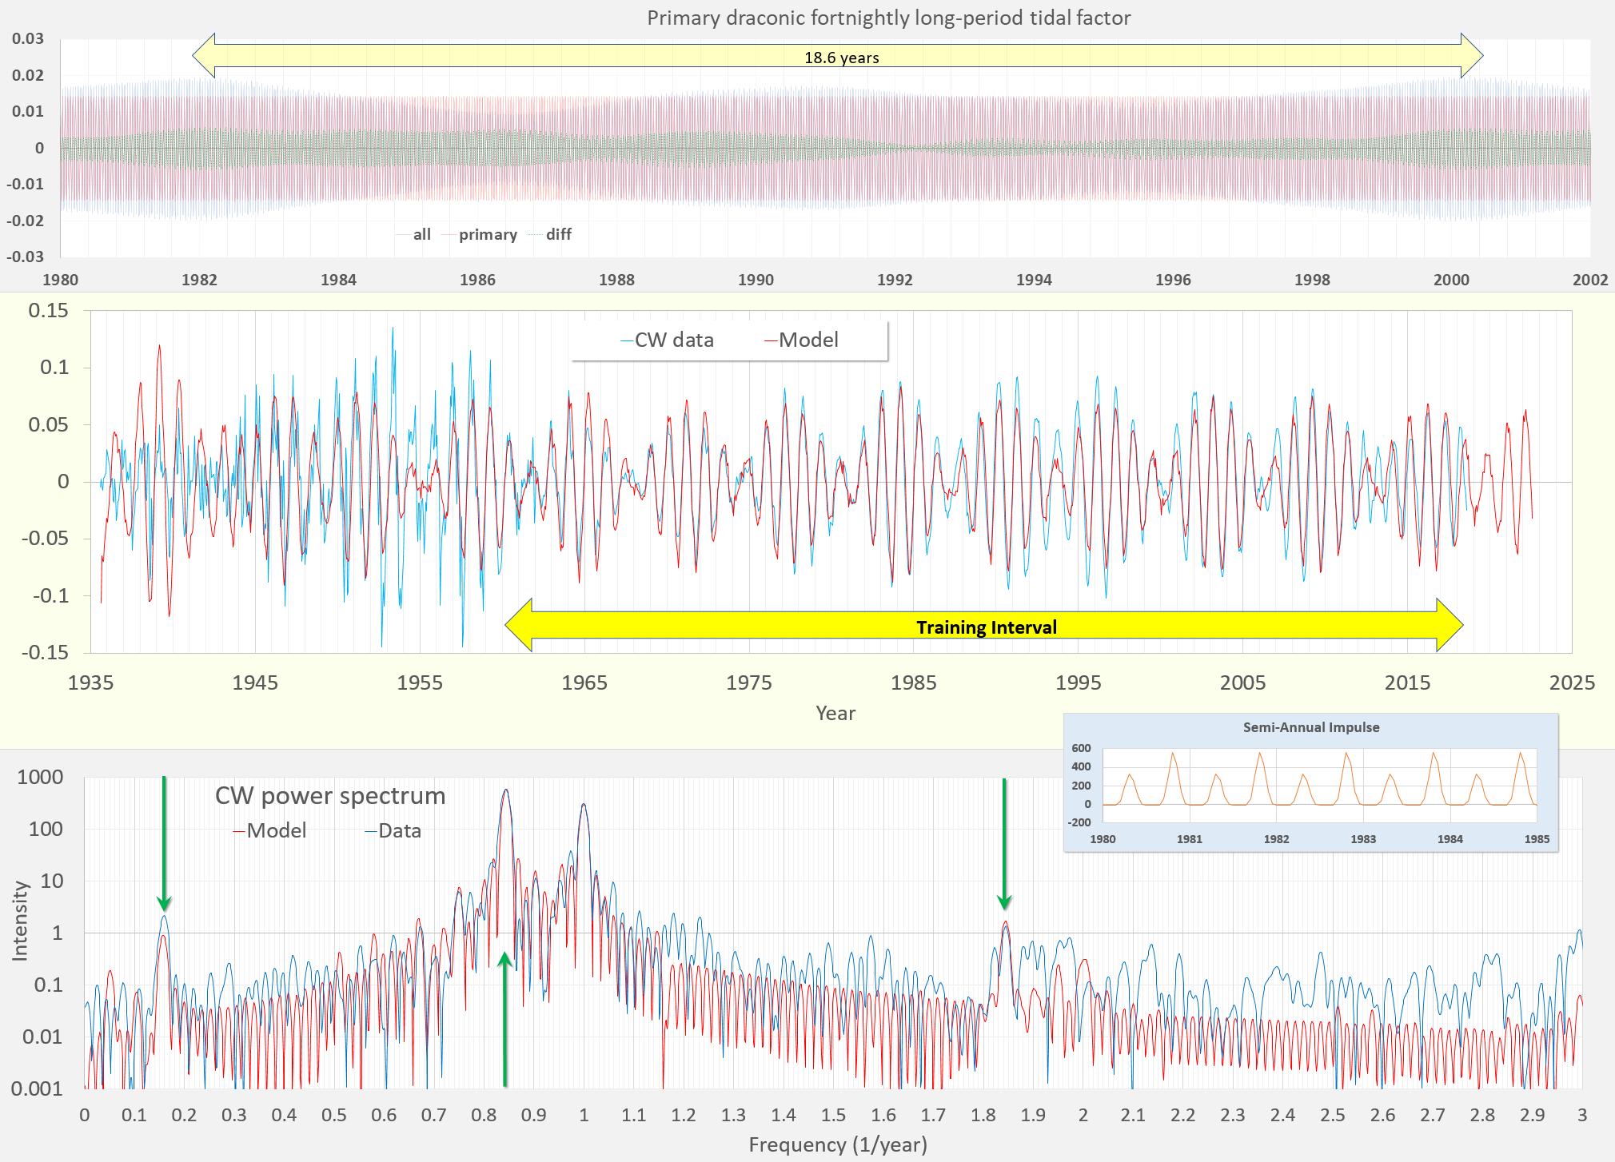Click the 1935 tick label on middle chart
Image resolution: width=1615 pixels, height=1162 pixels.
(x=90, y=682)
